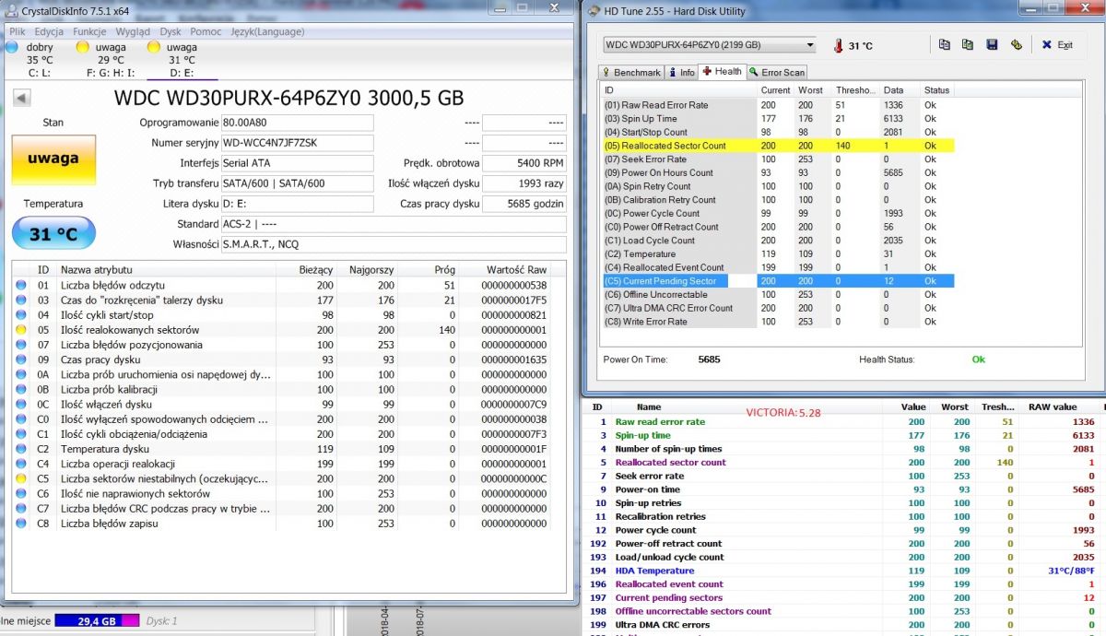Select row 'Liczba operacji realokacji'

point(283,464)
